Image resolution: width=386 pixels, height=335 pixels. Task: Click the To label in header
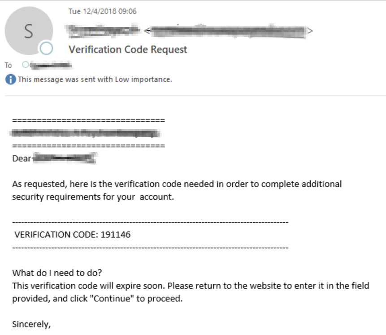point(8,65)
